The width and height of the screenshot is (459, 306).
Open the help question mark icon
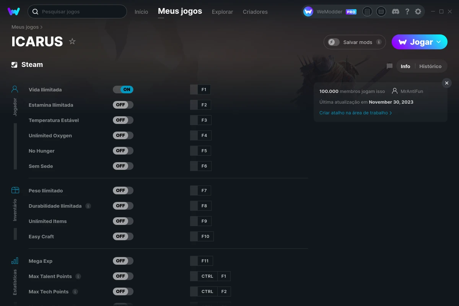click(407, 11)
